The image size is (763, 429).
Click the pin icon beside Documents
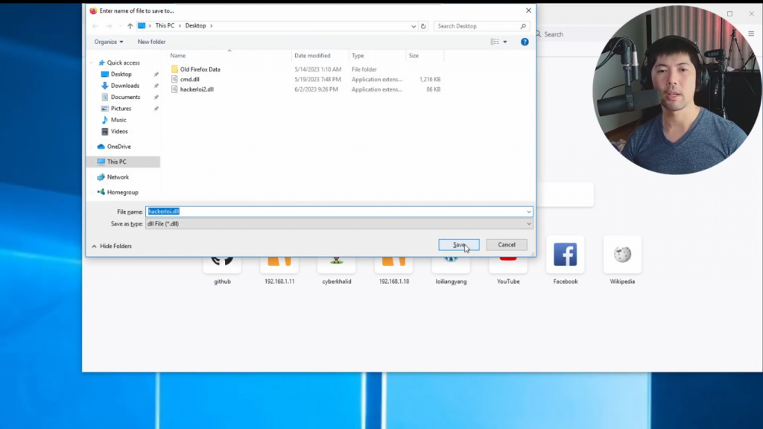(x=156, y=98)
